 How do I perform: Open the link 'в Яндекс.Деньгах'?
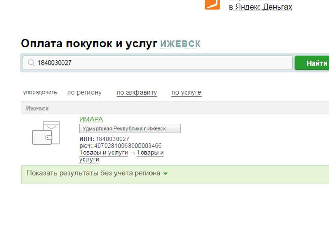pos(260,7)
